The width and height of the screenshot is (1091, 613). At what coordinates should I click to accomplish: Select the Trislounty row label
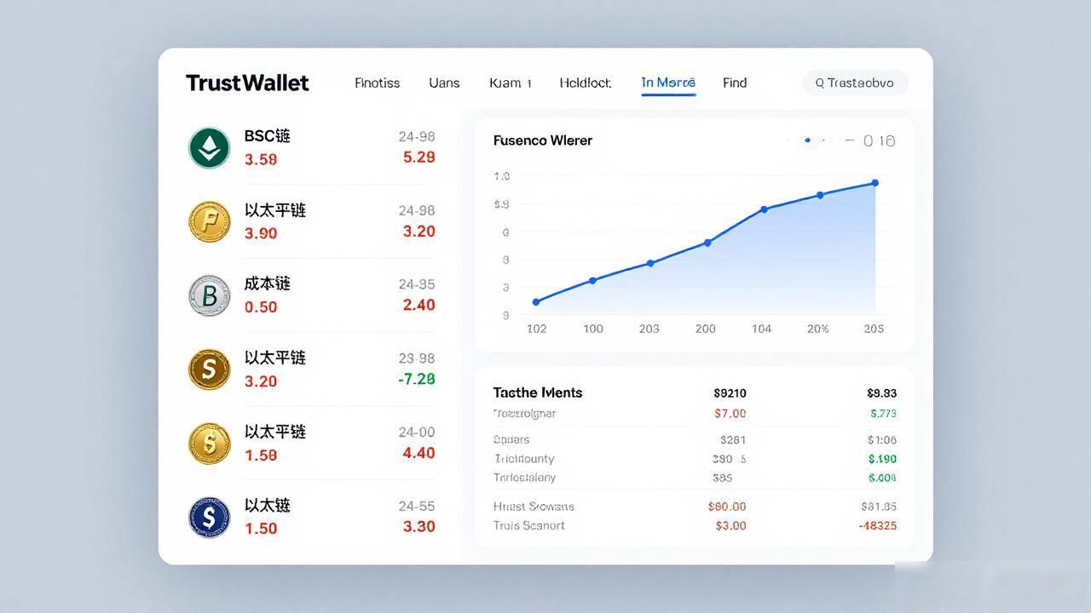coord(524,459)
